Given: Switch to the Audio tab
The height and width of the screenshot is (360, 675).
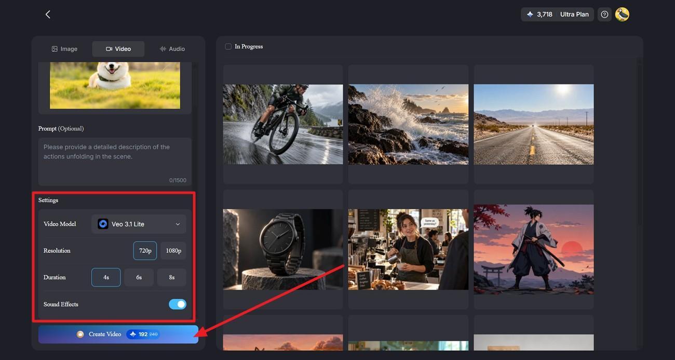Looking at the screenshot, I should [x=172, y=49].
